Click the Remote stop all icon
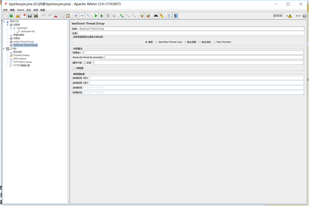The height and width of the screenshot is (206, 309). pos(128,16)
